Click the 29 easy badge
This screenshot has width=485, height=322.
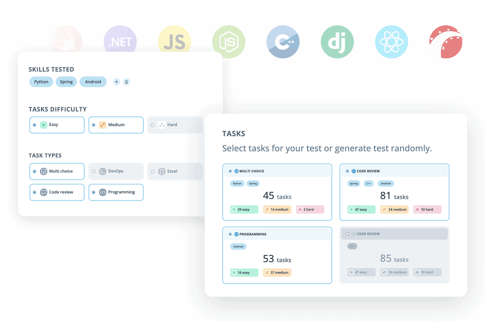[x=244, y=209]
